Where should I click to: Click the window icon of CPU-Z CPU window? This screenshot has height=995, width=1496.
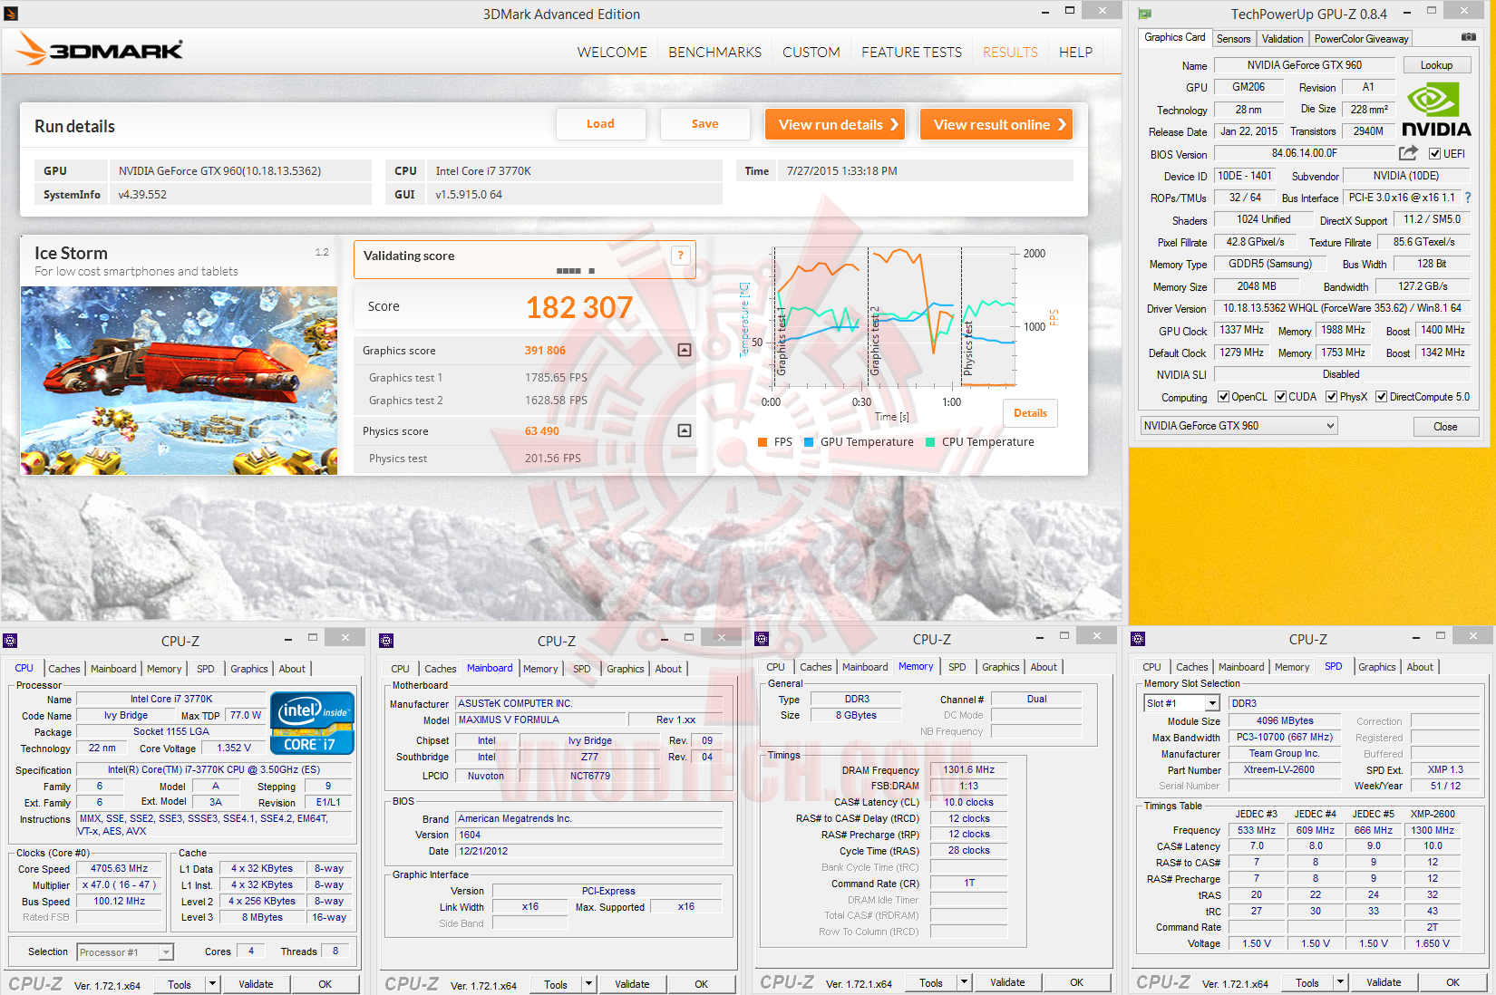(x=10, y=641)
